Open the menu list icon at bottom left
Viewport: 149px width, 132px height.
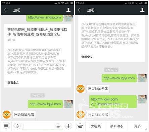pyautogui.click(x=6, y=126)
